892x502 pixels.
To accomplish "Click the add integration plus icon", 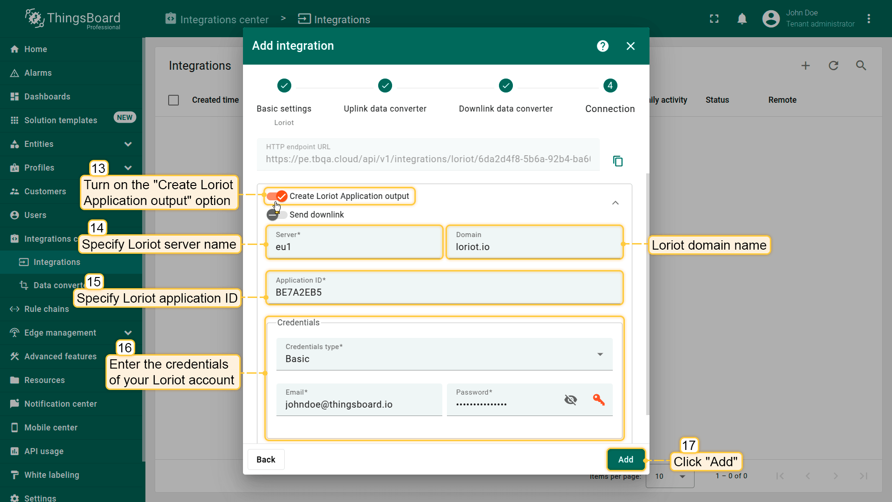I will (805, 66).
